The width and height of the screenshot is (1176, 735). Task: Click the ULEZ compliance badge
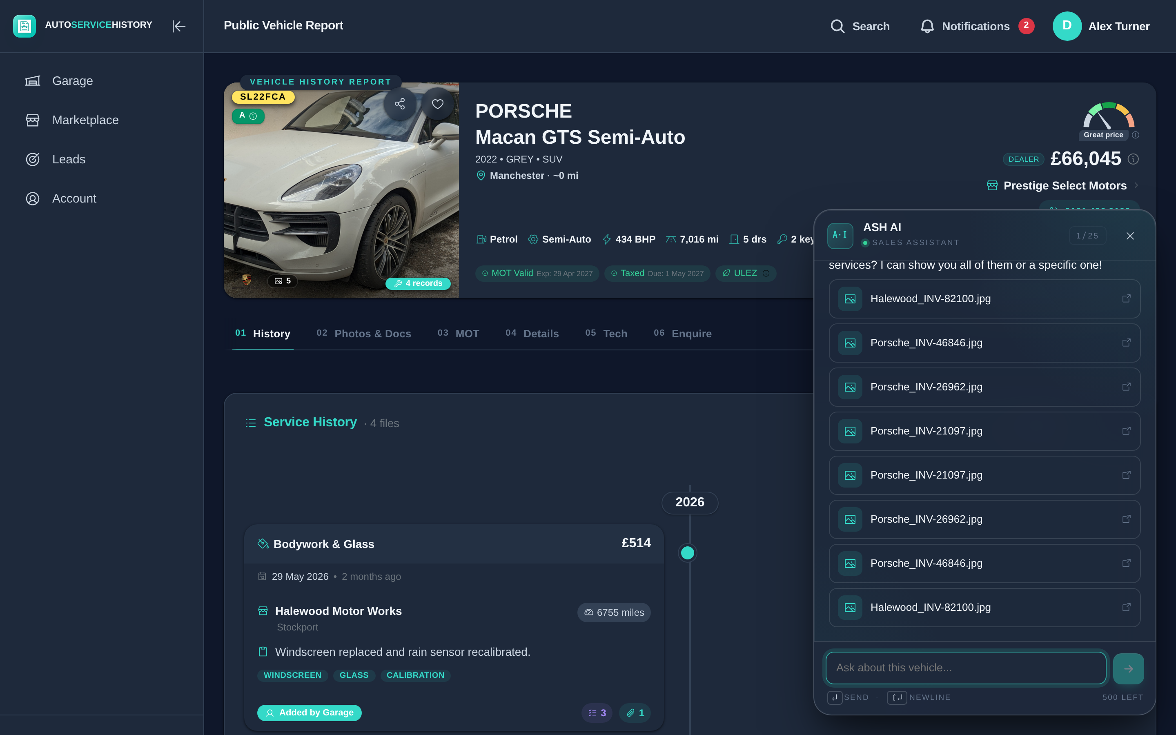click(746, 273)
